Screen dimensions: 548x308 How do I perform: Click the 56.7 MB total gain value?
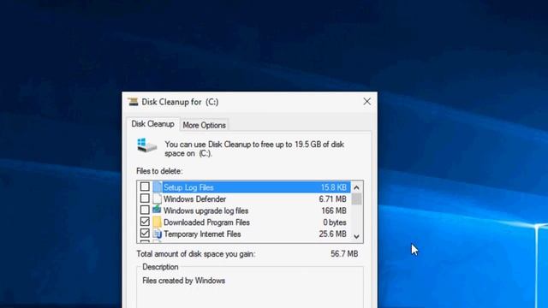(x=344, y=254)
